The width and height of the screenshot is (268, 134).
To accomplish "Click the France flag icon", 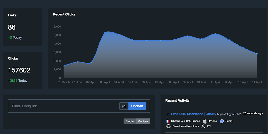I will click(167, 121).
